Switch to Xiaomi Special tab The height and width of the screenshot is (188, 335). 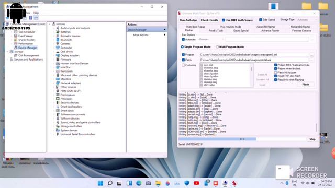[241, 31]
